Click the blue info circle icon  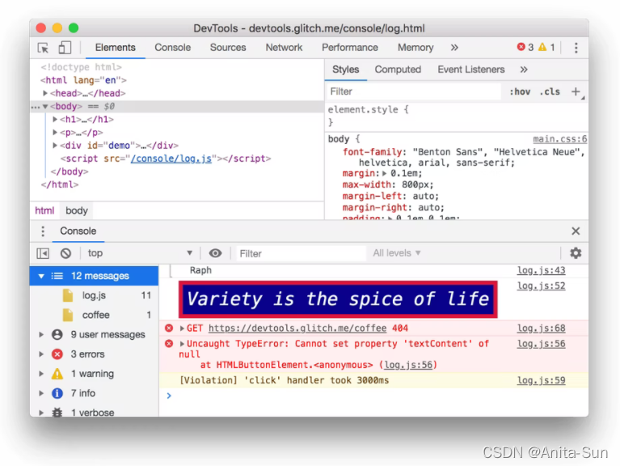coord(57,393)
